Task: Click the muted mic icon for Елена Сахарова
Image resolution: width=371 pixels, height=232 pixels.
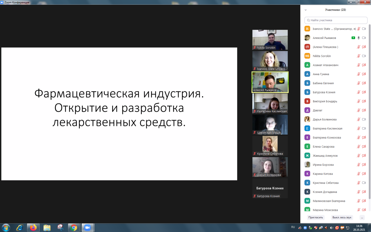Action: [x=359, y=147]
